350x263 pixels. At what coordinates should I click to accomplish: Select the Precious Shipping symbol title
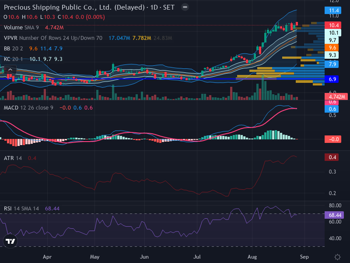click(x=89, y=7)
